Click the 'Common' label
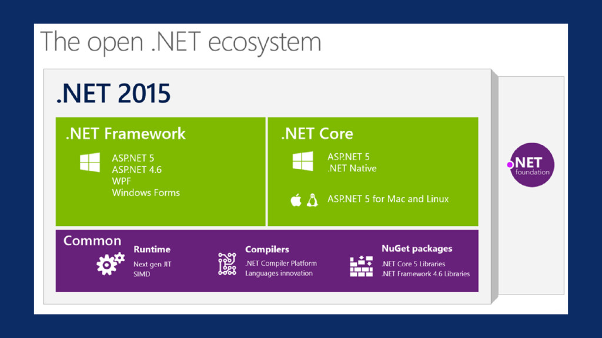 (92, 241)
